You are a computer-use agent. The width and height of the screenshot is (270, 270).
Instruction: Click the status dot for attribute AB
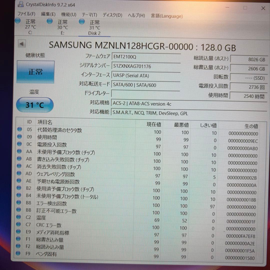(19, 158)
